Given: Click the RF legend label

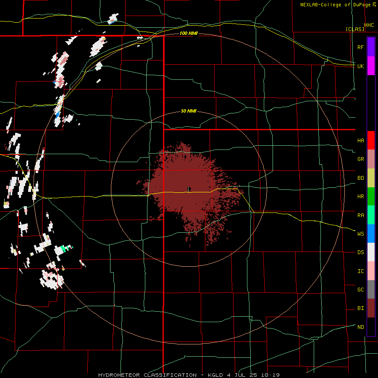Looking at the screenshot, I should coord(360,47).
